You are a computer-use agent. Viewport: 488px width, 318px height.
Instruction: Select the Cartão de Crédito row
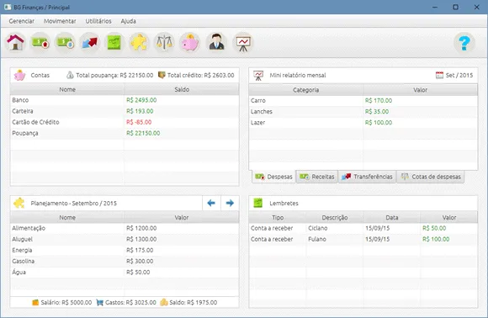click(125, 122)
